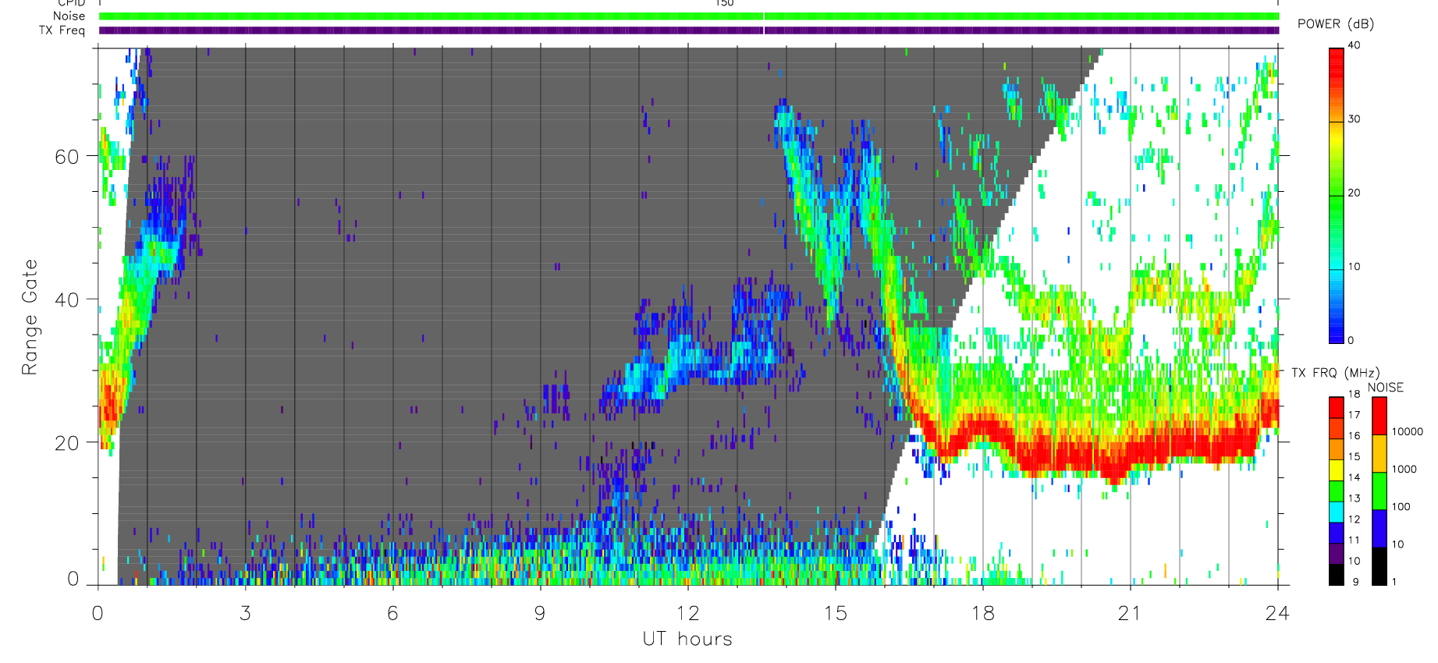Select the 15 tick label on UT hours axis
Image resolution: width=1438 pixels, height=663 pixels.
click(x=835, y=614)
